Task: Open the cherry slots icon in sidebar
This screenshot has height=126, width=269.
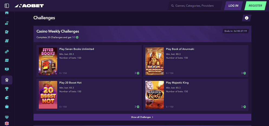Action: pos(7,23)
